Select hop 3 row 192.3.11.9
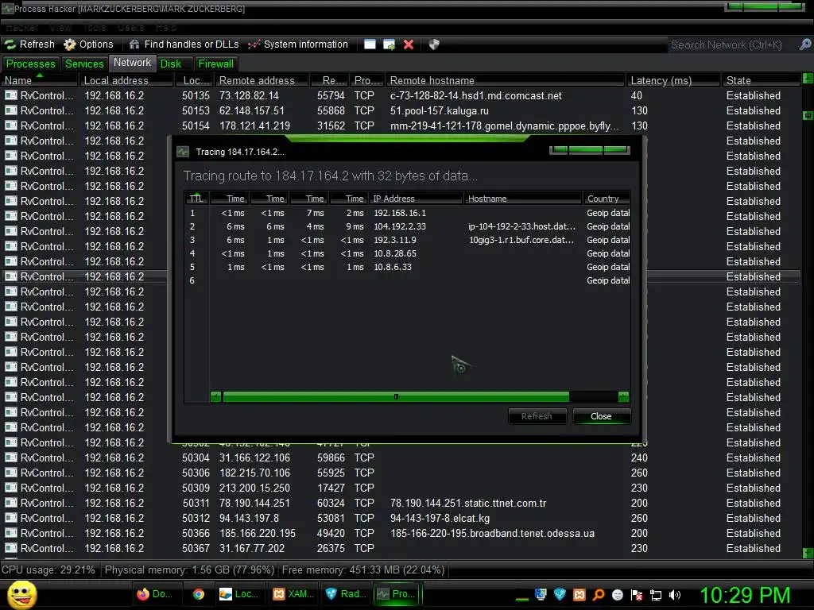This screenshot has width=814, height=610. point(408,240)
